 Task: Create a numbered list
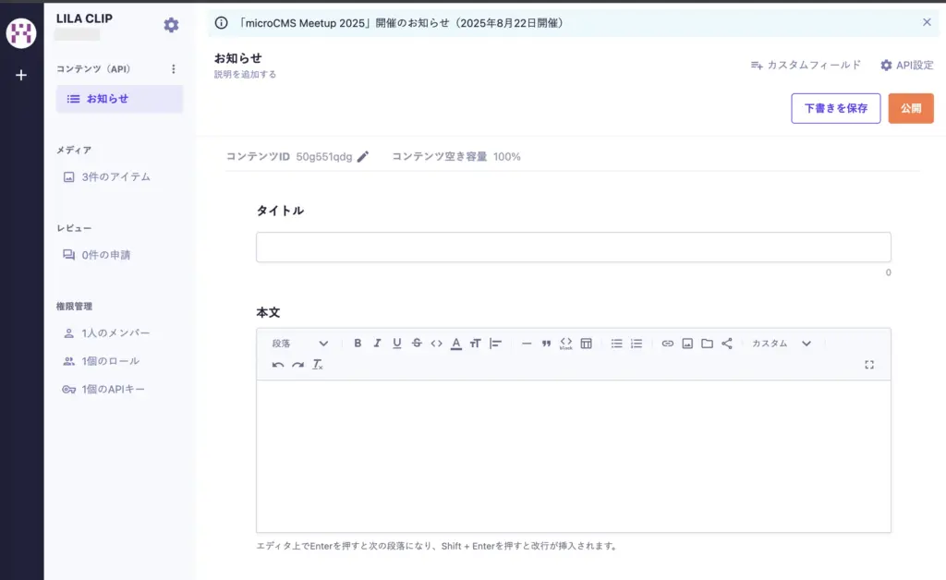637,343
